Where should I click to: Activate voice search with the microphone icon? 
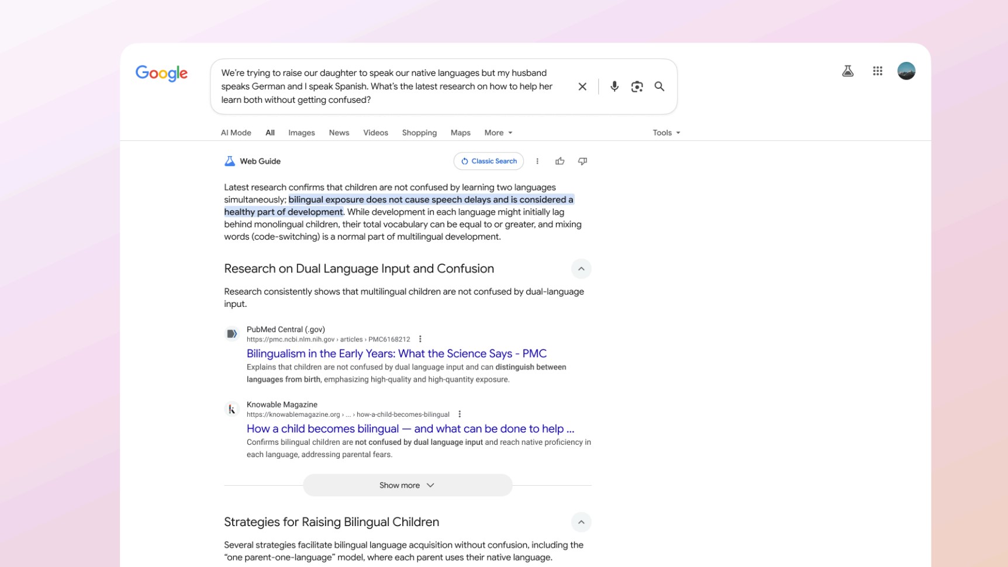614,86
